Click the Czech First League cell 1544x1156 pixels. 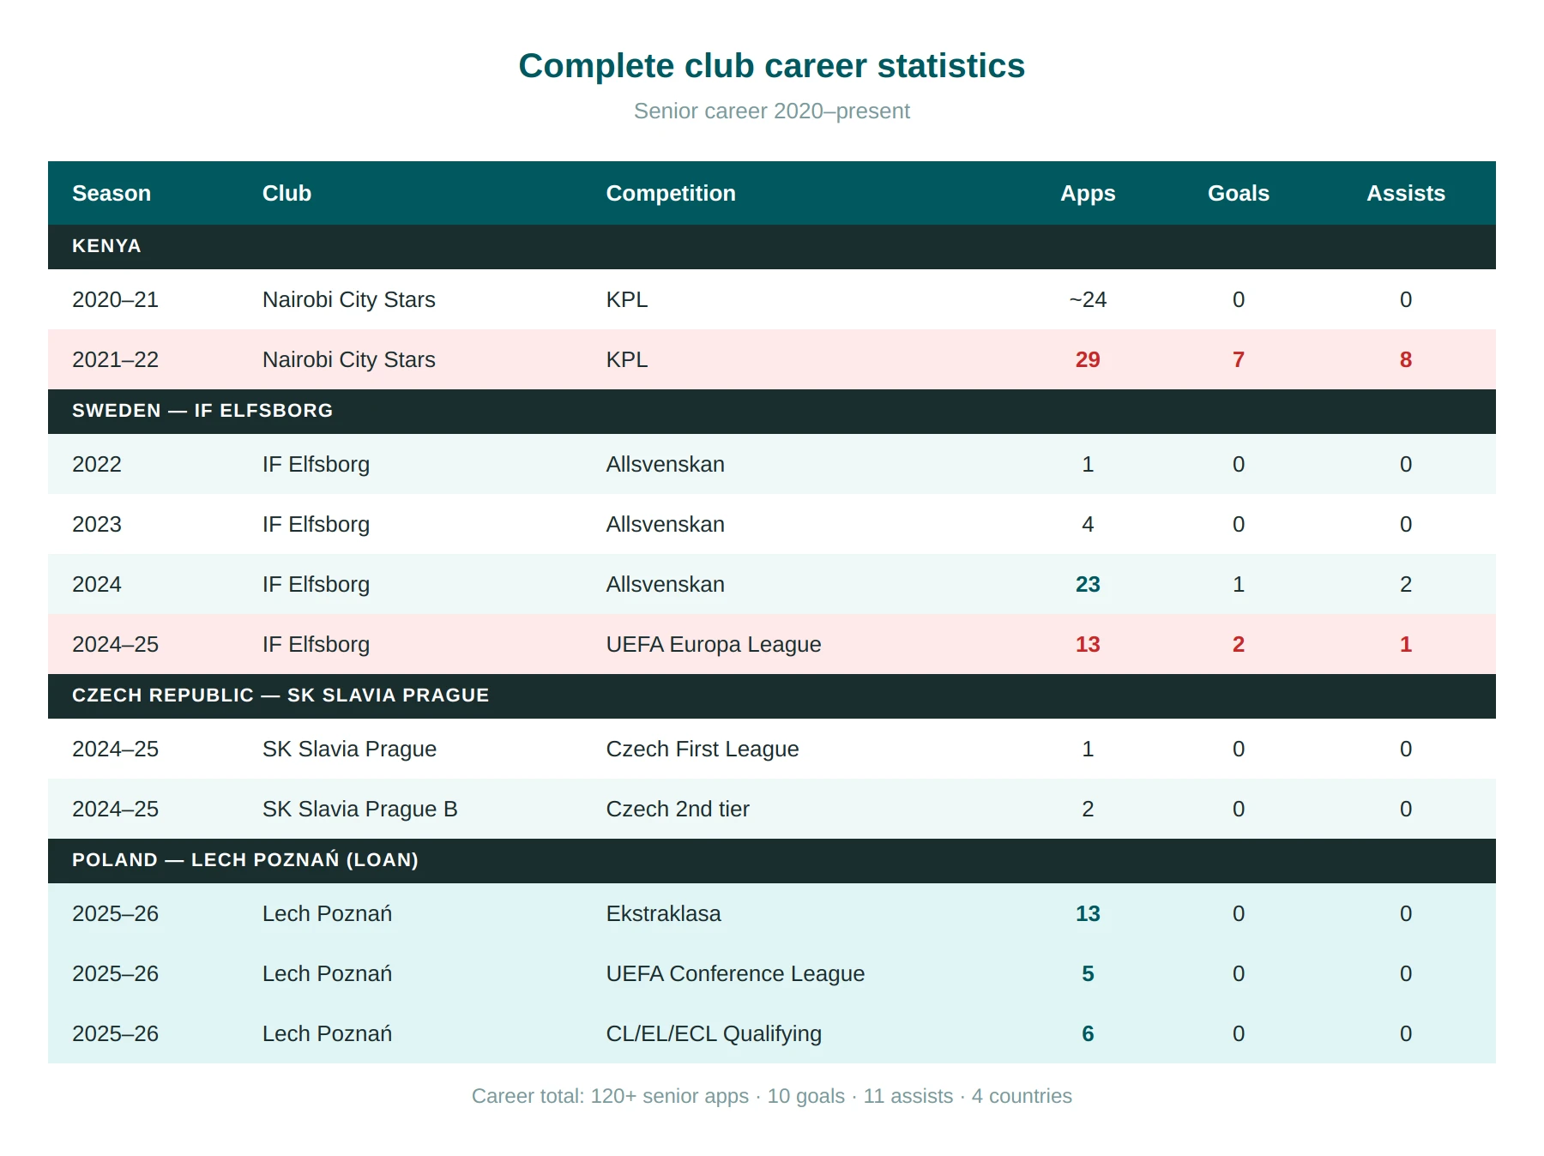pos(703,749)
